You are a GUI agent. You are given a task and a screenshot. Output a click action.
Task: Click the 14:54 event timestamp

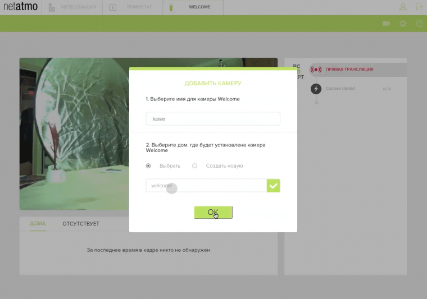(x=387, y=89)
